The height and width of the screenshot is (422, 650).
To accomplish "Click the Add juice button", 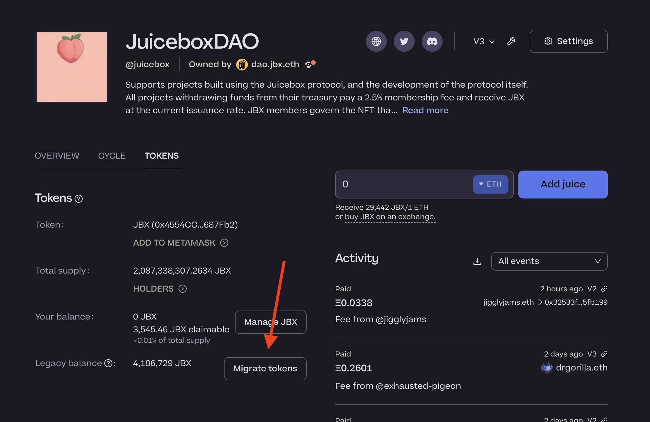I will 563,184.
